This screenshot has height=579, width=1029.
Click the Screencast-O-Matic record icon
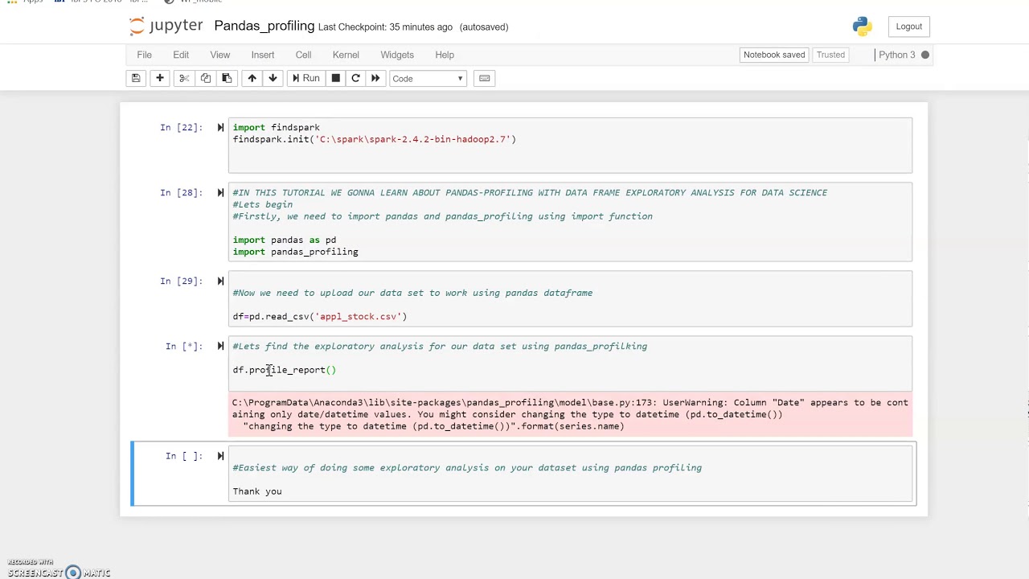click(73, 573)
